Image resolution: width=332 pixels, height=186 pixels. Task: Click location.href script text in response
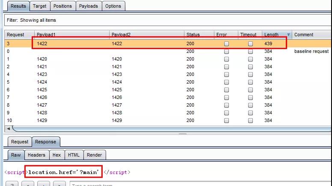tap(63, 172)
